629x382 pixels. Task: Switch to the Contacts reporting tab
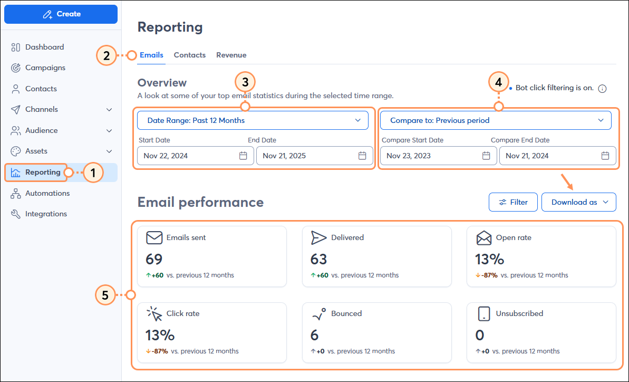(x=190, y=55)
